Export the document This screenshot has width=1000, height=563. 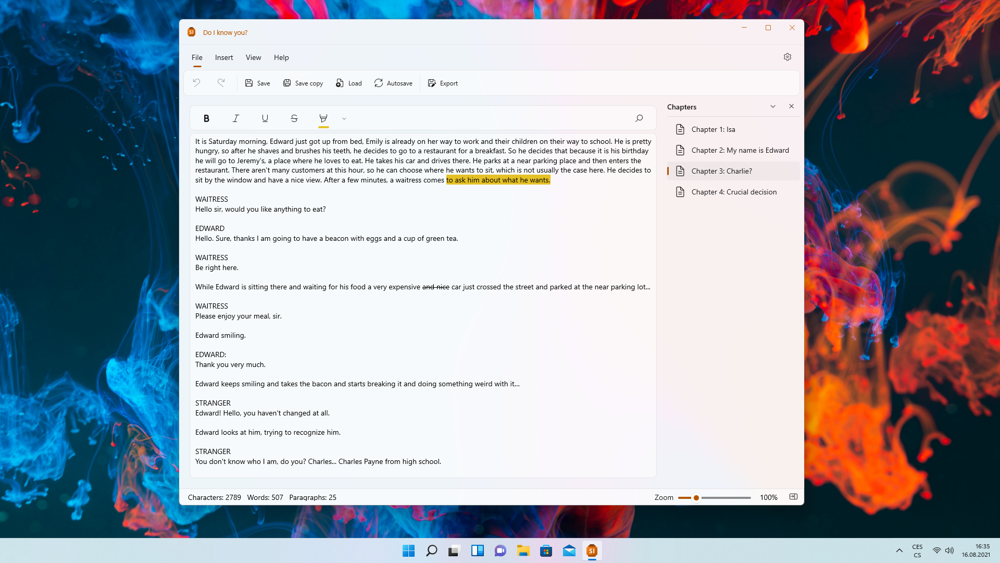pos(443,83)
